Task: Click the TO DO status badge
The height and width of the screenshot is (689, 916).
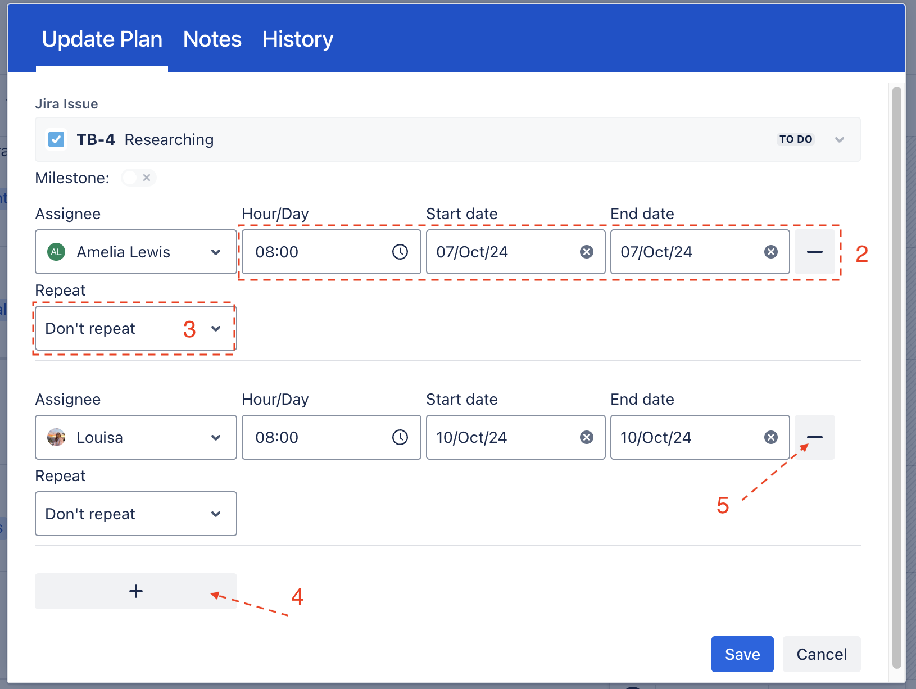Action: [x=796, y=139]
